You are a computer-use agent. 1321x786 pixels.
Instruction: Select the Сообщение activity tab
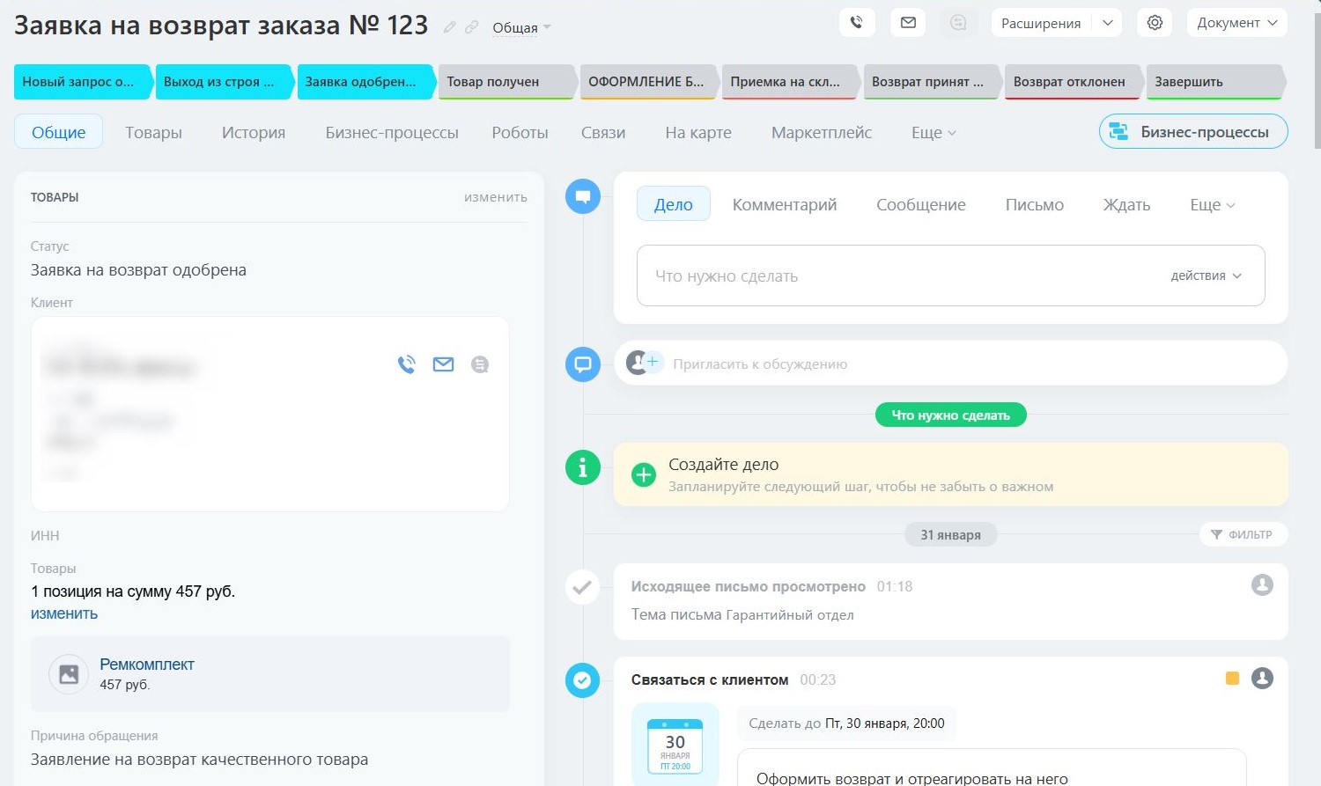[921, 205]
